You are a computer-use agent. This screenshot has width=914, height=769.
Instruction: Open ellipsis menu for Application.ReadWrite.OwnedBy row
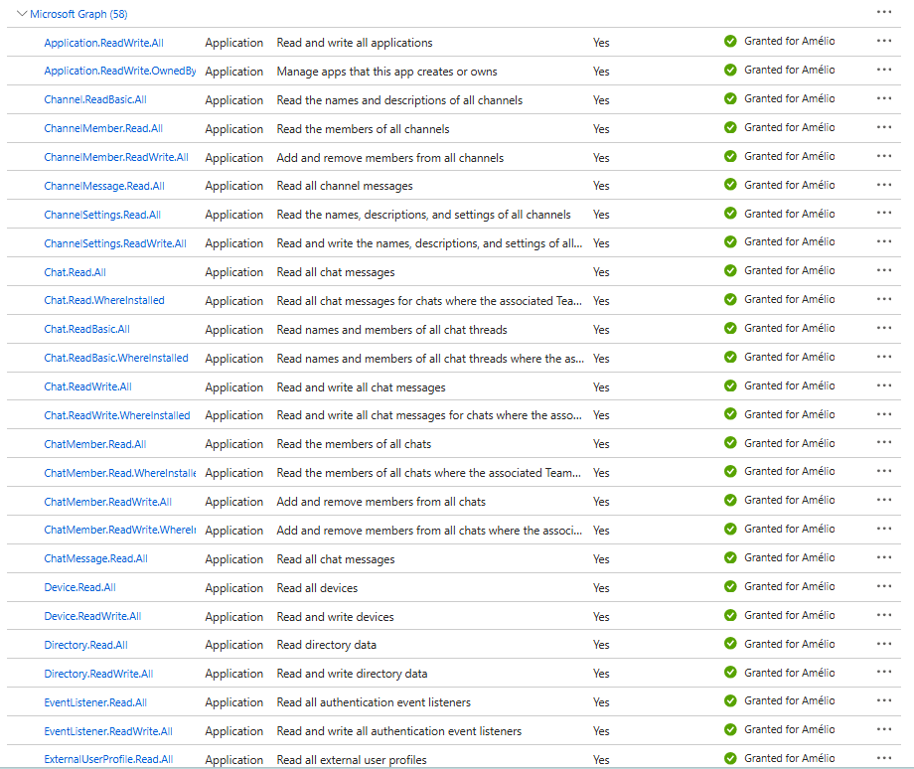pos(883,70)
